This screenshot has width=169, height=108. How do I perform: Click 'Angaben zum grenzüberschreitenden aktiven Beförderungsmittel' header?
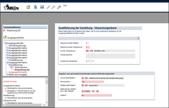pyautogui.click(x=86, y=74)
